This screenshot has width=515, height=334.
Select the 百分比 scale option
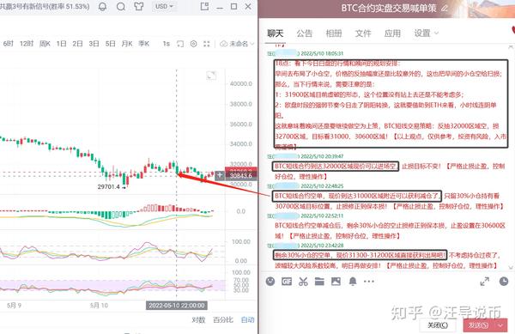click(223, 319)
